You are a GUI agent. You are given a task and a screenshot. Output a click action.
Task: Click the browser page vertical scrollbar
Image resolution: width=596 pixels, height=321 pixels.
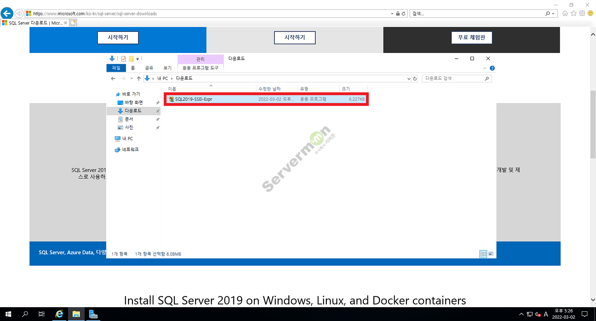[x=593, y=124]
